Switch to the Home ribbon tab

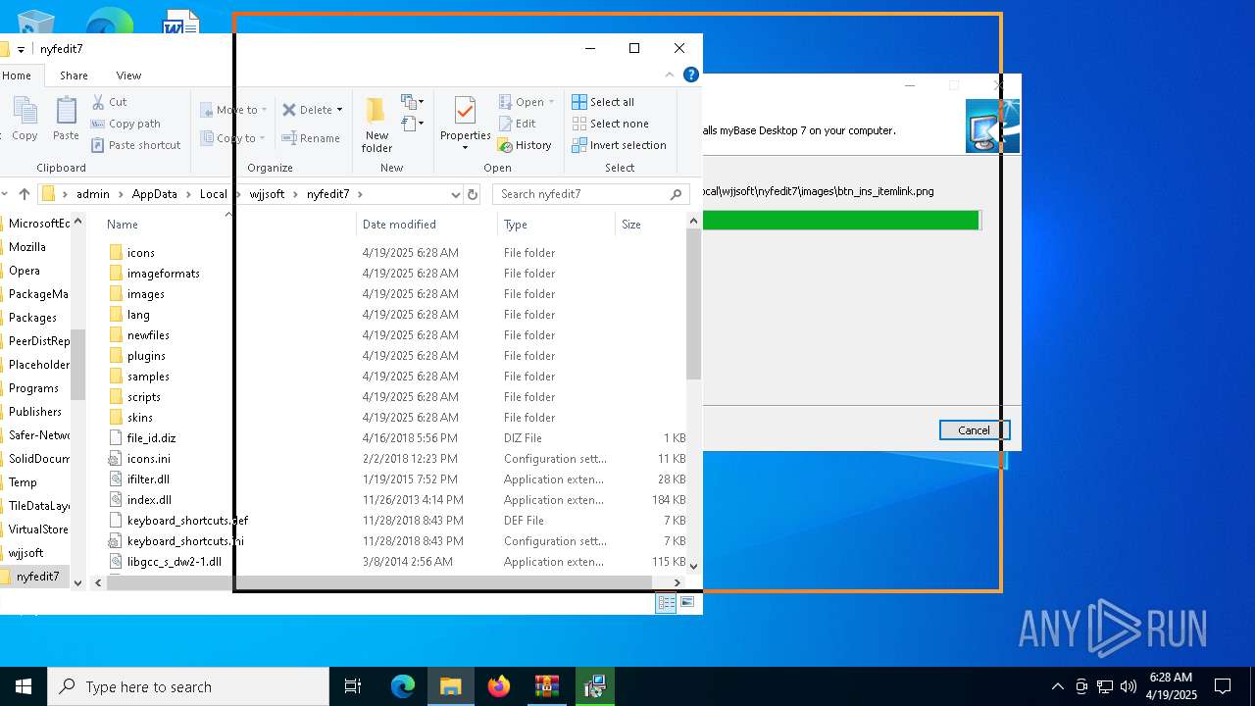17,76
